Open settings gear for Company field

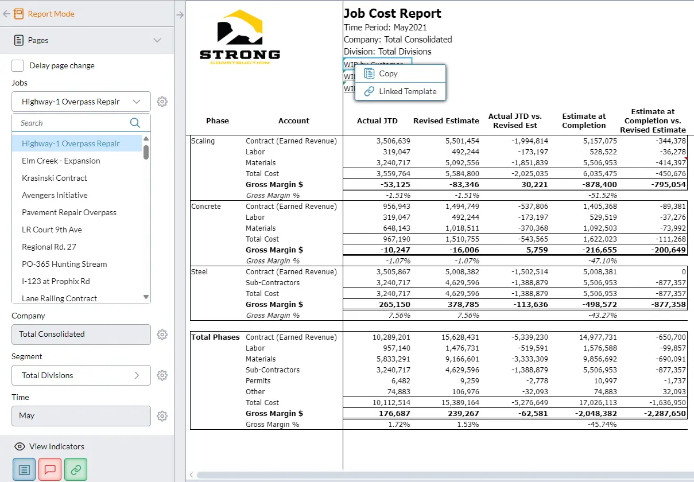pos(162,334)
